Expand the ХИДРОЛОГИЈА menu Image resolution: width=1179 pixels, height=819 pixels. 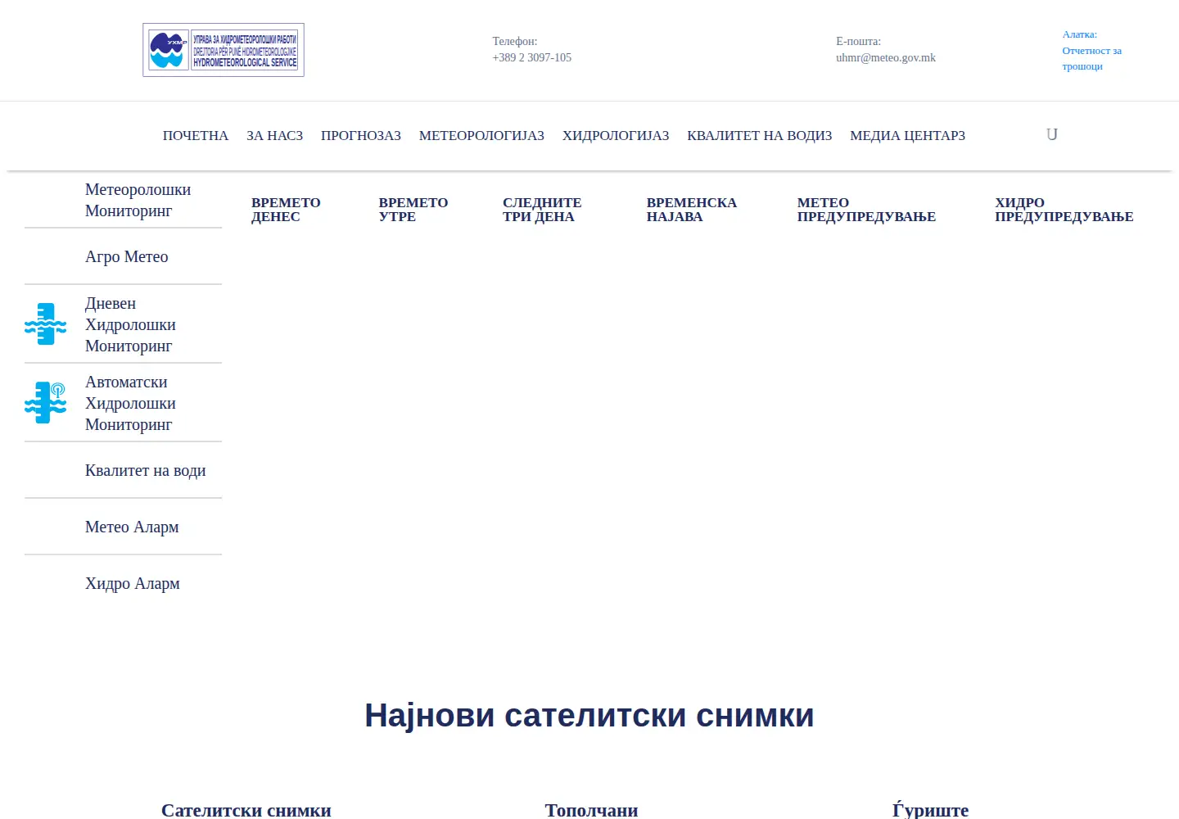(x=616, y=135)
